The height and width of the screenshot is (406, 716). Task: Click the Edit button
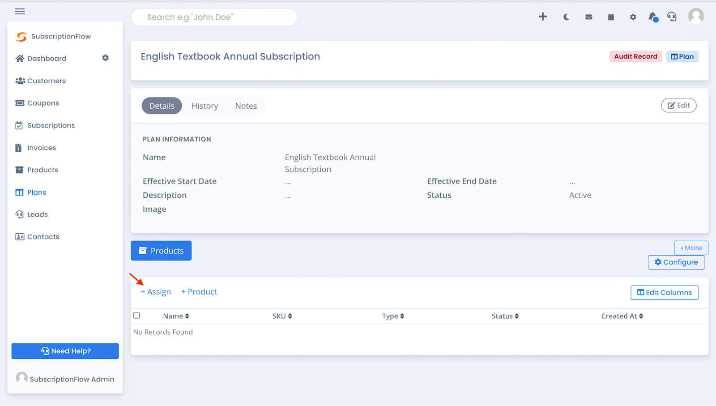click(679, 105)
